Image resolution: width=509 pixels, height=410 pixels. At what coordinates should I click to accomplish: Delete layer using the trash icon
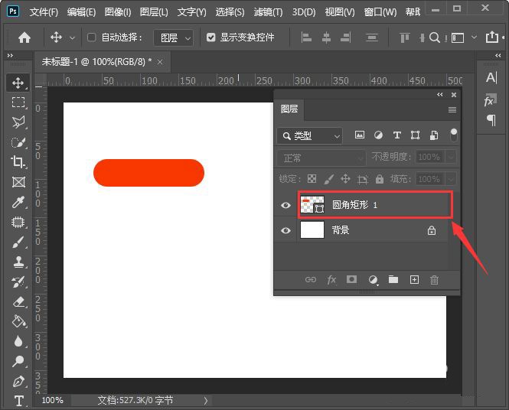pyautogui.click(x=434, y=280)
